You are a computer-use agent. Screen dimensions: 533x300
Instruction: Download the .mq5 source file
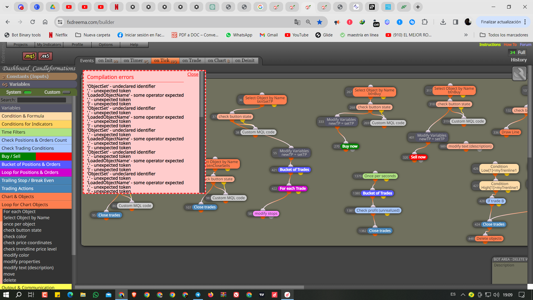(x=29, y=56)
